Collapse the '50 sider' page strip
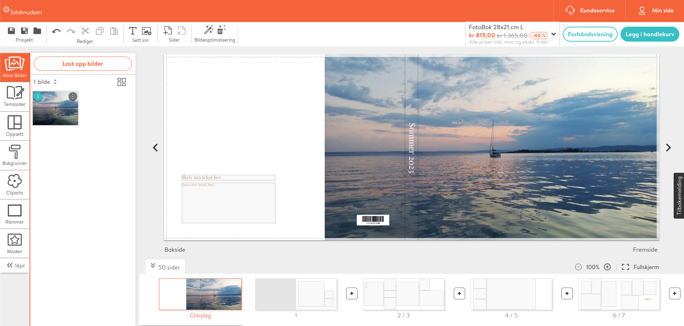Viewport: 684px width, 326px height. pos(165,267)
